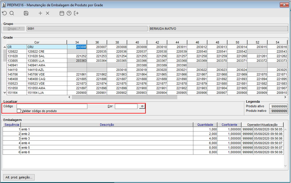Click the Produto inativo legend sample
Image resolution: width=291 pixels, height=183 pixels.
[278, 111]
